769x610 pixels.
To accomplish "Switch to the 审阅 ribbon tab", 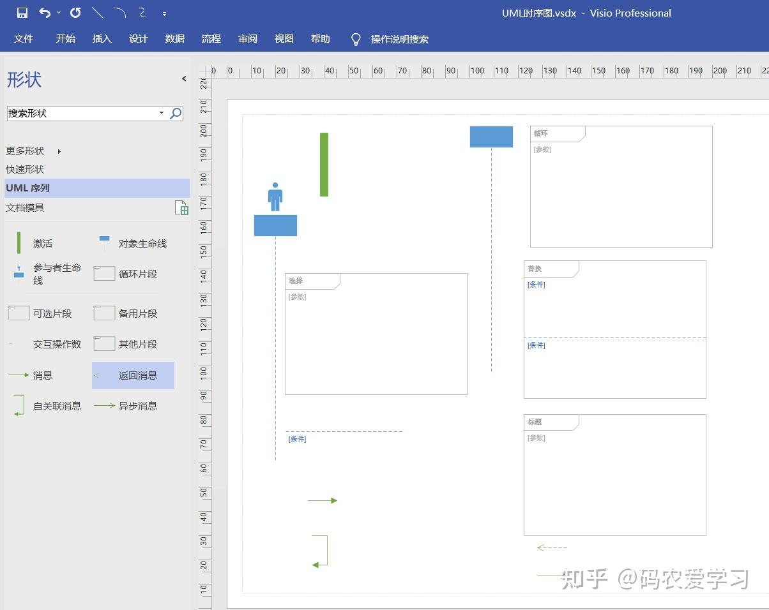I will [x=248, y=39].
